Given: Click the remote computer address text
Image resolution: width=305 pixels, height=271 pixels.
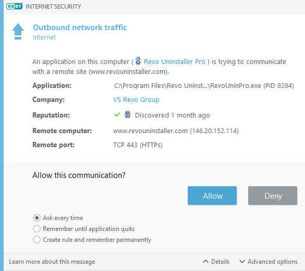Looking at the screenshot, I should [x=176, y=131].
